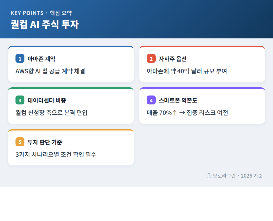Select the heading 스마트폰 의존도
Image resolution: width=273 pixels, height=221 pixels.
click(x=178, y=101)
